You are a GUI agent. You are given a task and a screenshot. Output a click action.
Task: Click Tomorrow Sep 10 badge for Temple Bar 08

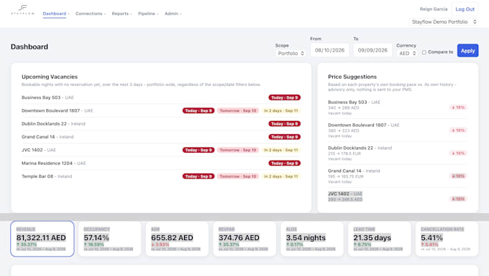(238, 176)
